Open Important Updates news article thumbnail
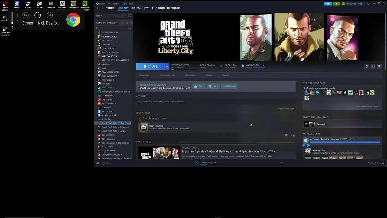Screen dimensions: 387x218 pos(159,153)
